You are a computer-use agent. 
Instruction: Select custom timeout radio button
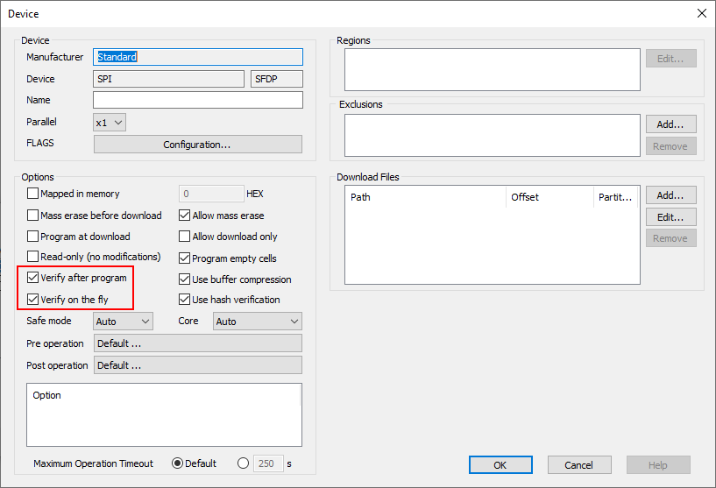(x=243, y=463)
